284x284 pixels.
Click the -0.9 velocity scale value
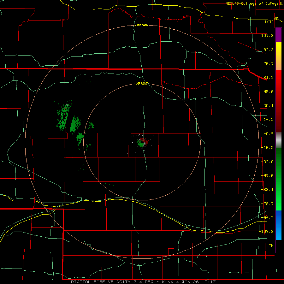click(269, 134)
